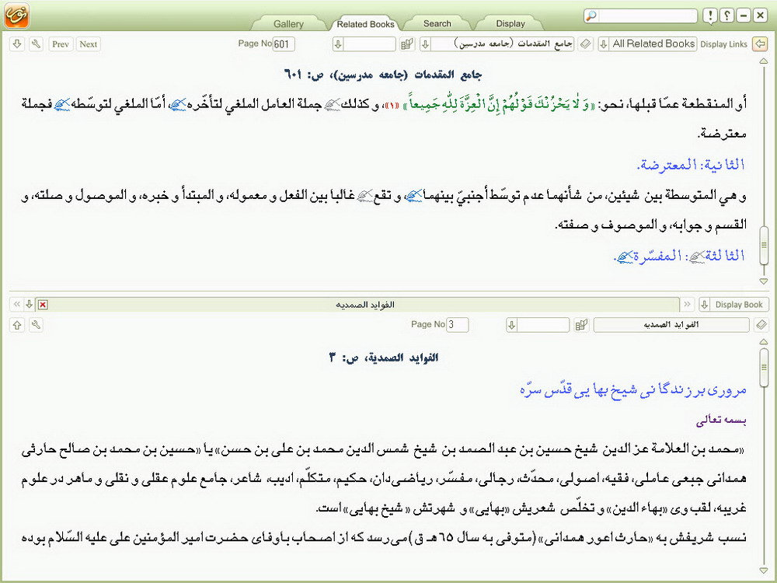Go to previous page with Prev

click(x=61, y=44)
